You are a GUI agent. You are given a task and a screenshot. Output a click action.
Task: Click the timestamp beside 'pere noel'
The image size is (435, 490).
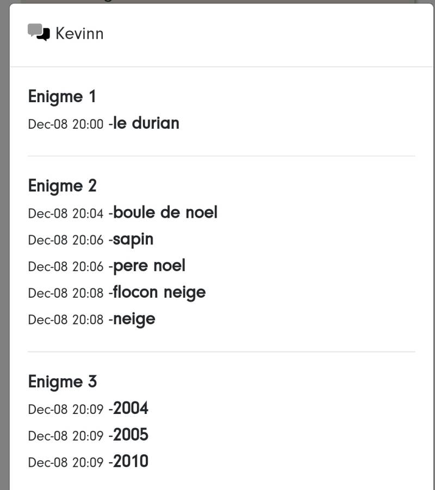tap(65, 267)
